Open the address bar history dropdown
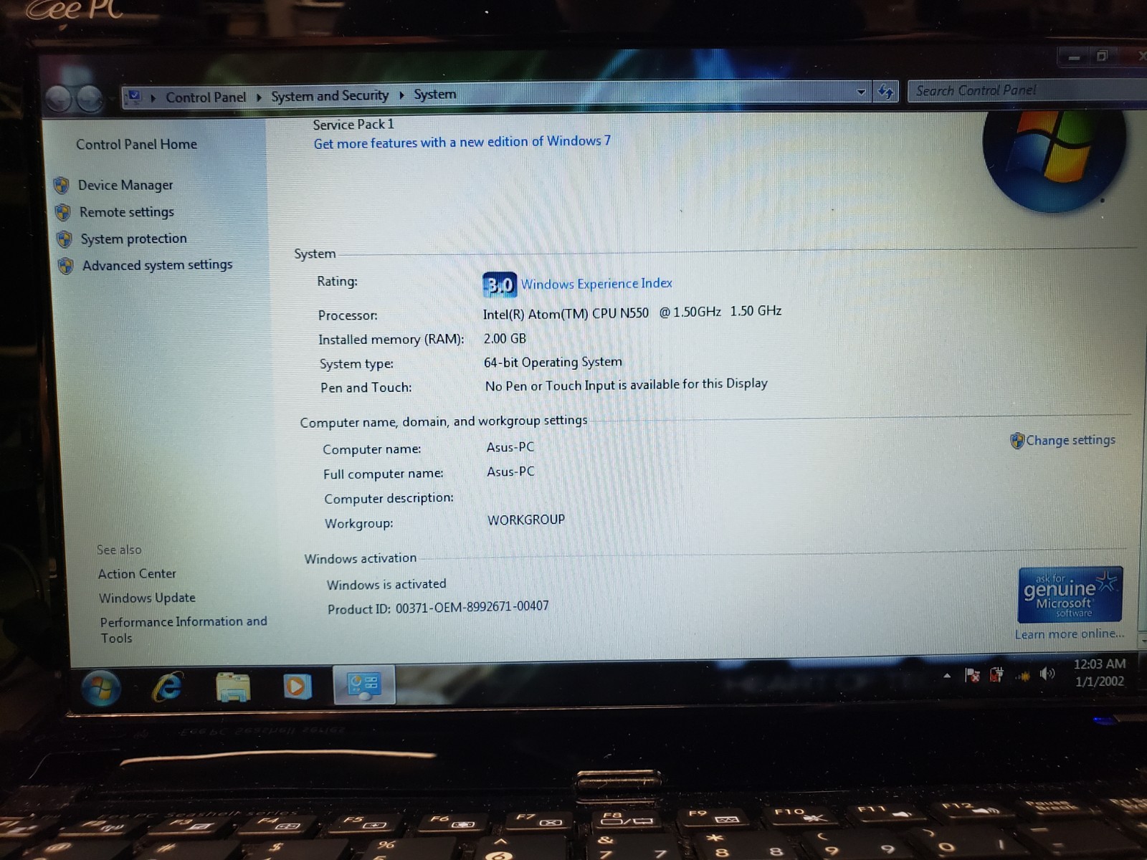Screen dimensions: 1147x860 (x=861, y=92)
